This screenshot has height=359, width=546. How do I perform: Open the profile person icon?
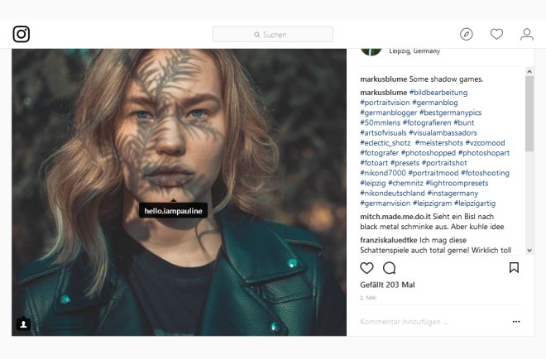[526, 34]
